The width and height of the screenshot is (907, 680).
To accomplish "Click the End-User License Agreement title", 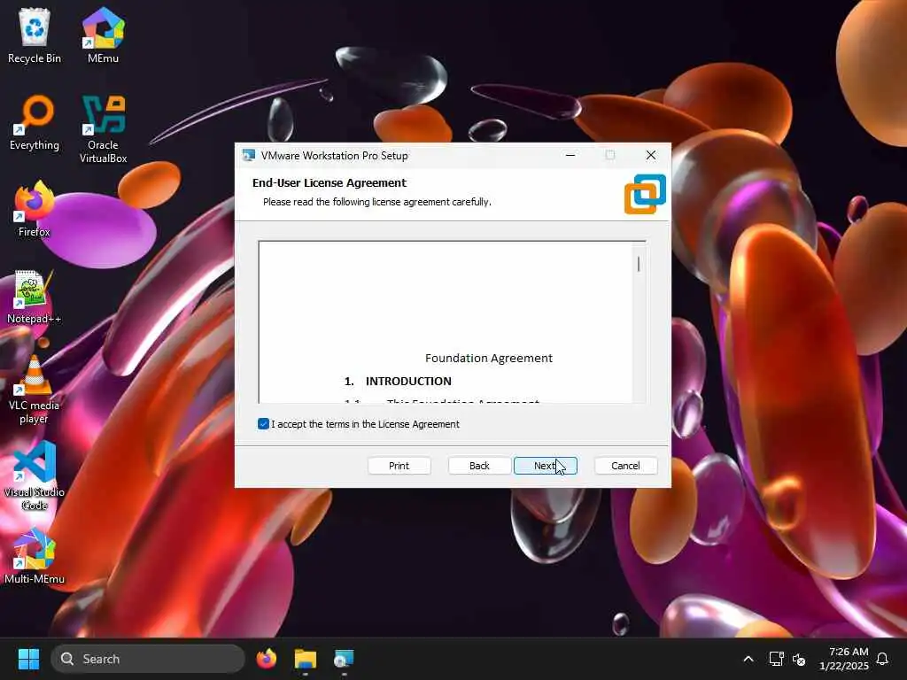I will click(x=329, y=182).
